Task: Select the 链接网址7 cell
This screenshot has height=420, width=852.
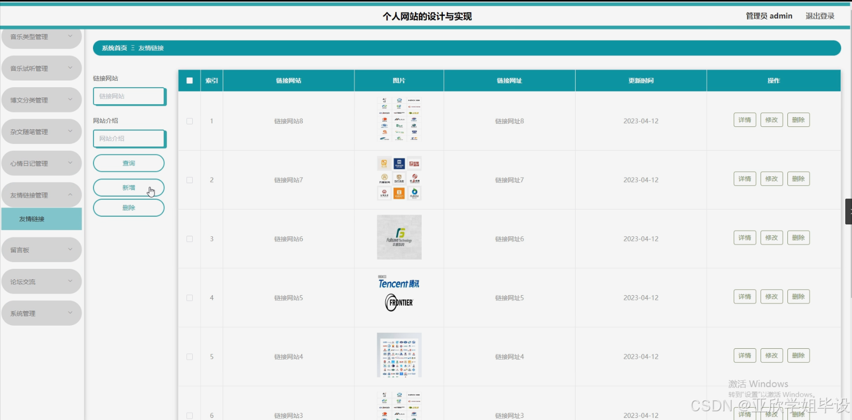Action: (509, 180)
